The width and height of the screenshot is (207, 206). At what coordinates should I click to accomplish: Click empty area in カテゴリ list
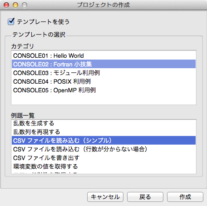pyautogui.click(x=103, y=100)
